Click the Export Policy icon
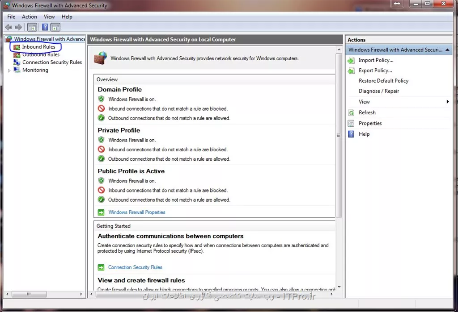The height and width of the screenshot is (312, 458). pyautogui.click(x=351, y=71)
